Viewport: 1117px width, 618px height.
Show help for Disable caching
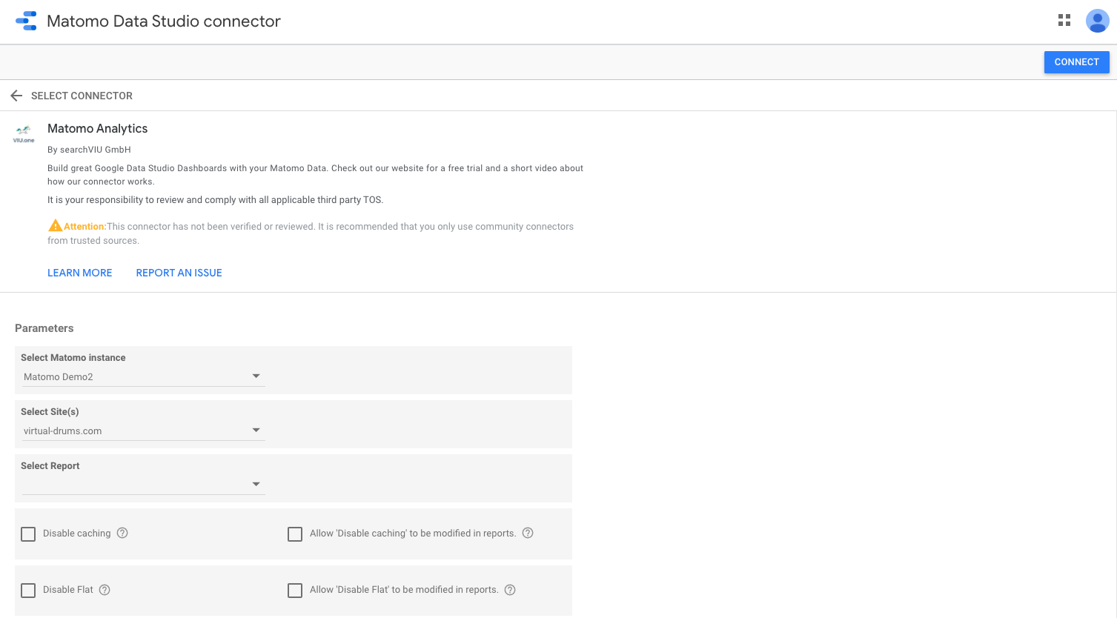point(122,533)
